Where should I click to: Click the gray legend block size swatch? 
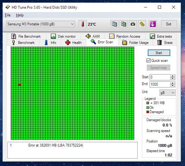coord(148,103)
